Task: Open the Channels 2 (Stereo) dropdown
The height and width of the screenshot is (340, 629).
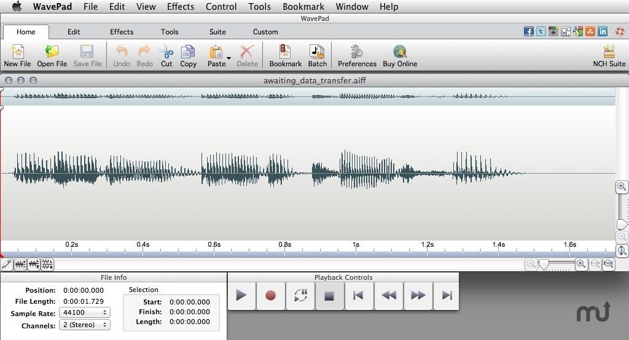Action: coord(85,325)
